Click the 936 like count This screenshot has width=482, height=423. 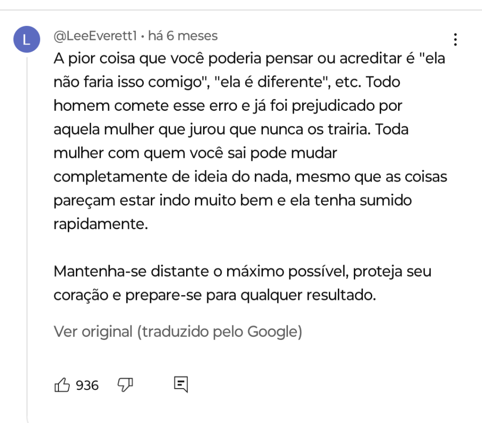[87, 386]
